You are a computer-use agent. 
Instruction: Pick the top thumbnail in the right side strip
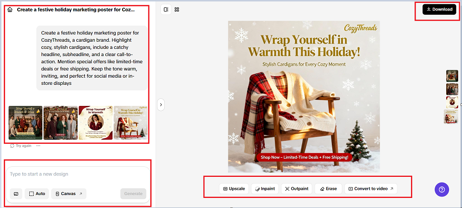[x=452, y=76]
